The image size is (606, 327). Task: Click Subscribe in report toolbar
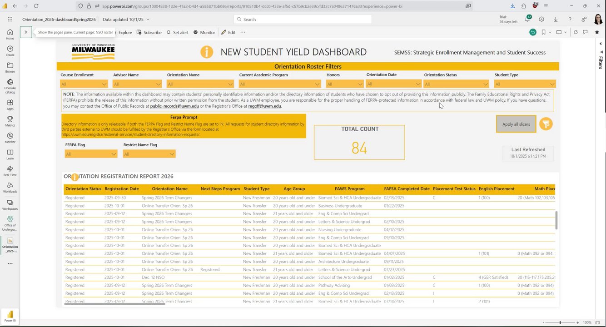point(149,32)
